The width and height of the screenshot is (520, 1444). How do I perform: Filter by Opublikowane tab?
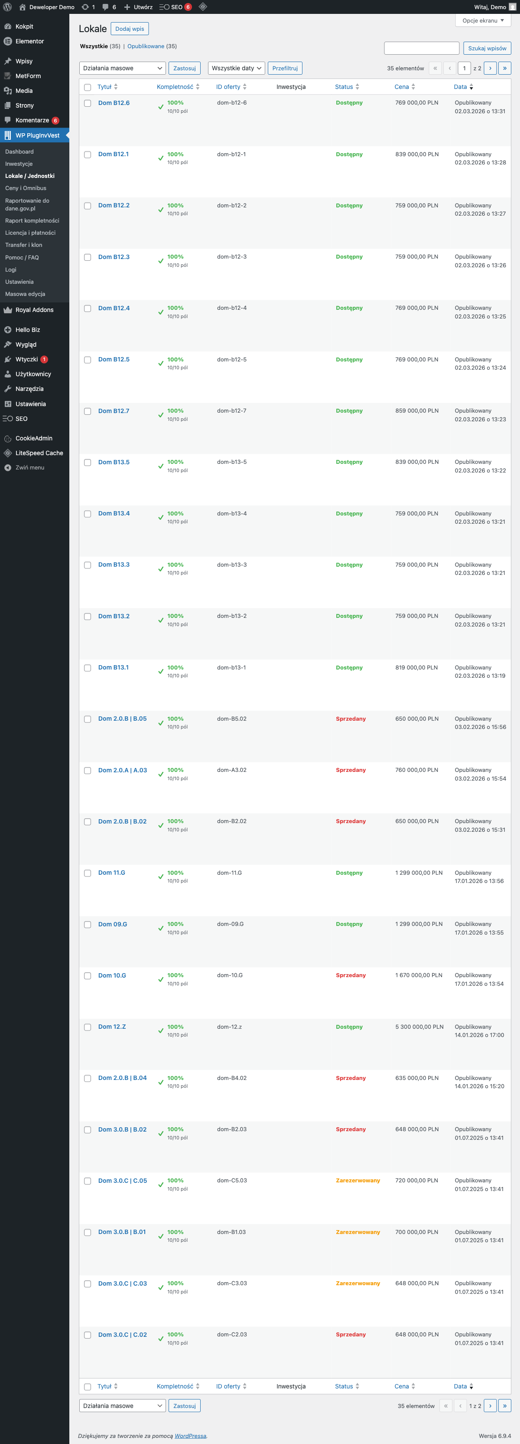[x=146, y=46]
